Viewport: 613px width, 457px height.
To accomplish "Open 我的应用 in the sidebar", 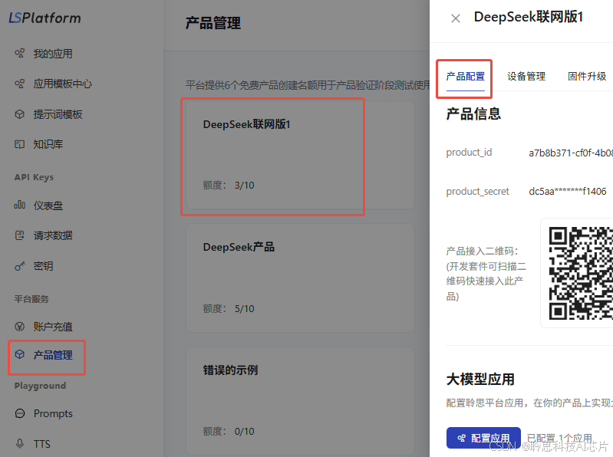I will tap(53, 54).
